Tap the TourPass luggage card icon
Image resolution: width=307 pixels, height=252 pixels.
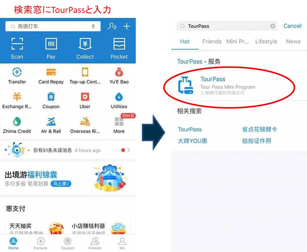tap(186, 85)
